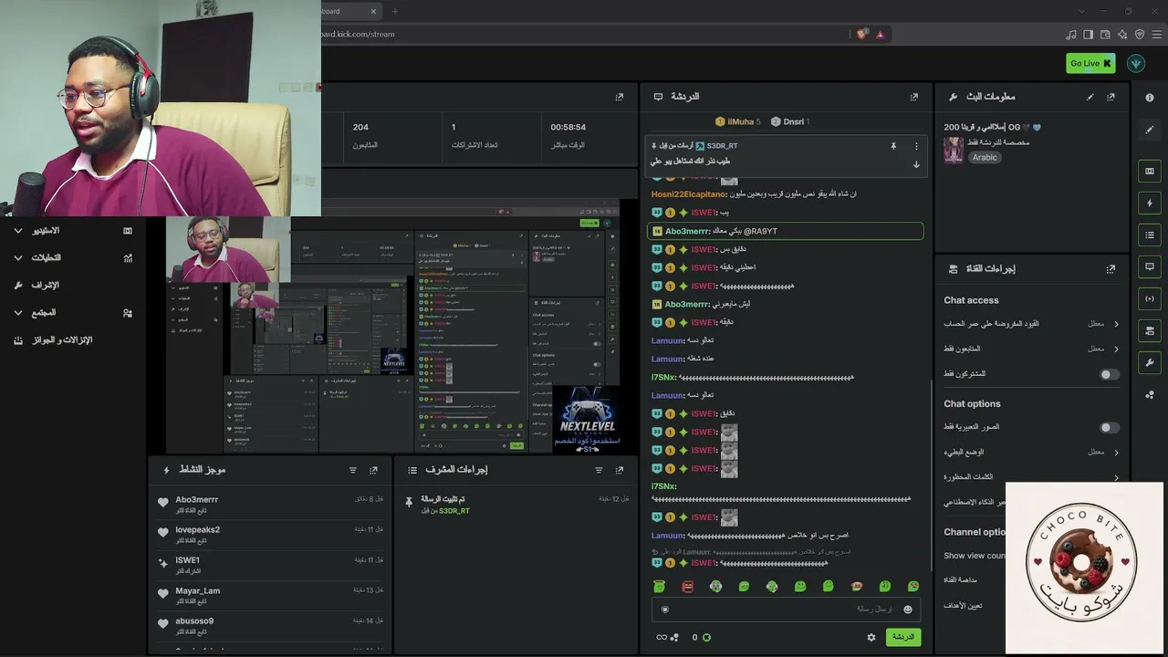Pop out the moderator actions (إجراءات المشرف) panel
The height and width of the screenshot is (657, 1168).
620,470
